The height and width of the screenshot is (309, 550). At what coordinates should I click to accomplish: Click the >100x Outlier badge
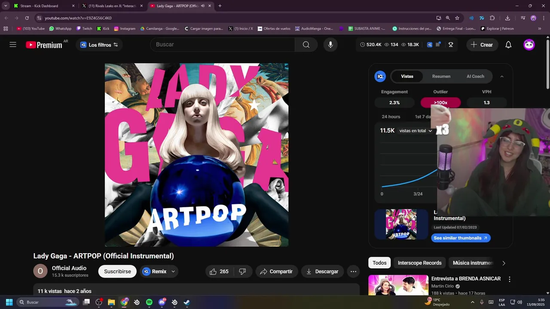(440, 103)
